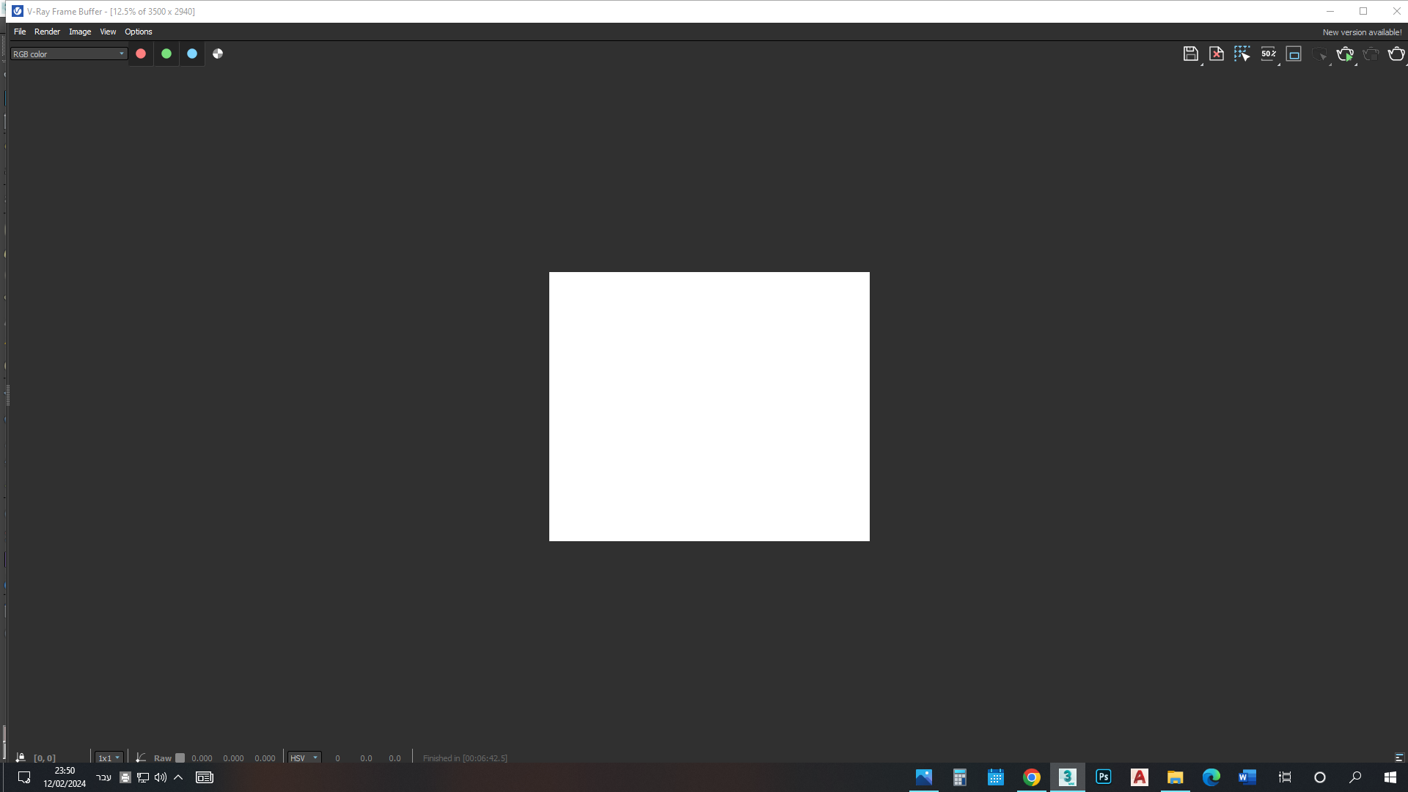
Task: Click the Finished in time status text
Action: [x=465, y=758]
